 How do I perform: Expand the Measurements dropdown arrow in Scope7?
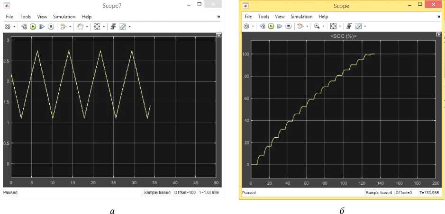(x=129, y=27)
